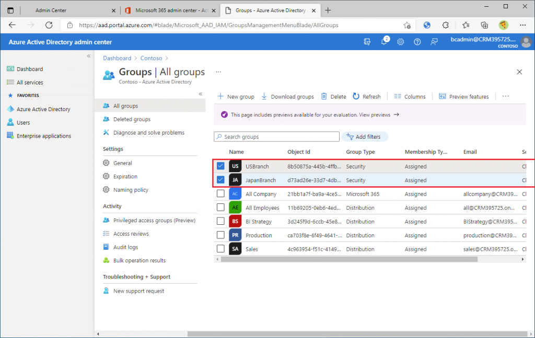Click the tab actions icon in browser
The image size is (535, 338).
coord(10,10)
